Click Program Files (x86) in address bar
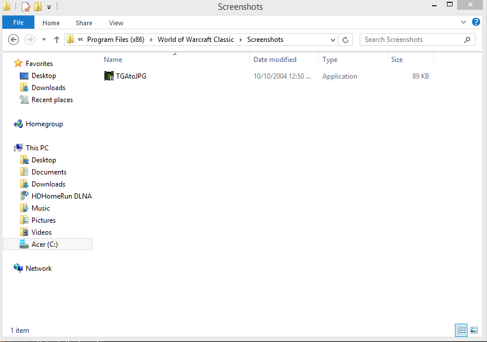The height and width of the screenshot is (342, 487). [116, 40]
